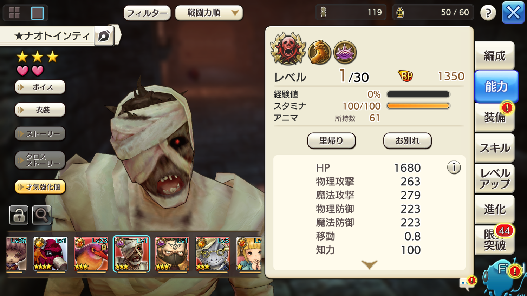Expand the 才気強化値 button
The width and height of the screenshot is (527, 296).
pos(40,187)
